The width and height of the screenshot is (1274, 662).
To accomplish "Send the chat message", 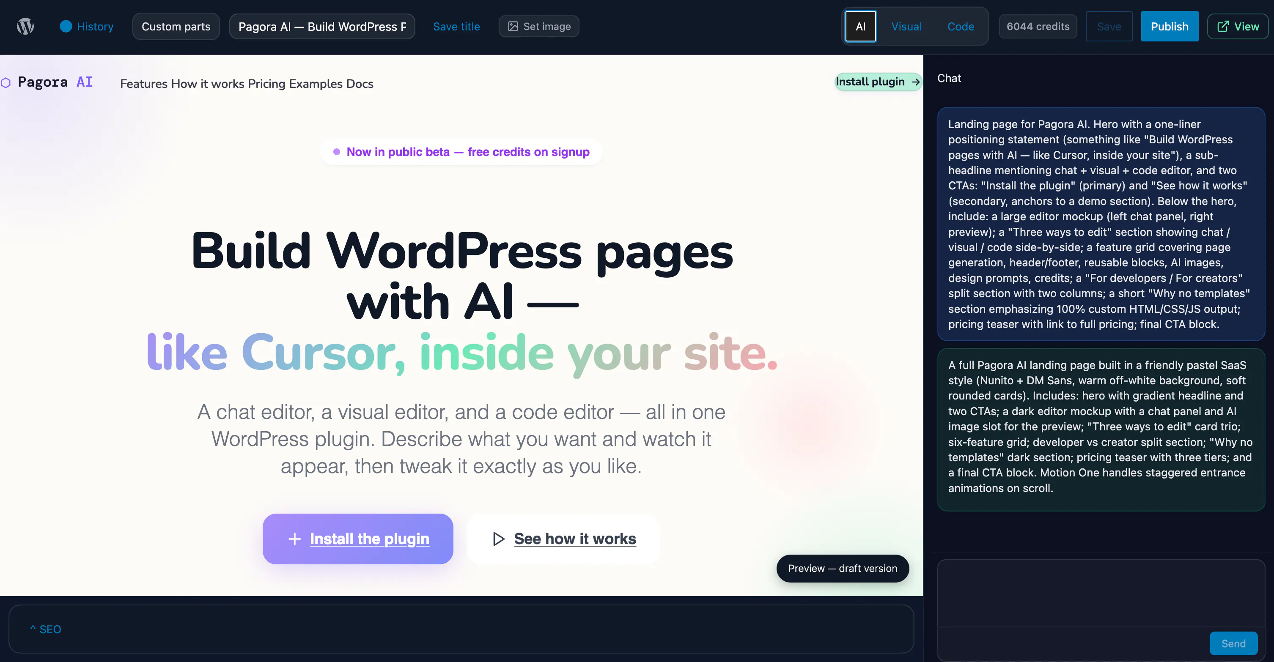I will (1233, 643).
